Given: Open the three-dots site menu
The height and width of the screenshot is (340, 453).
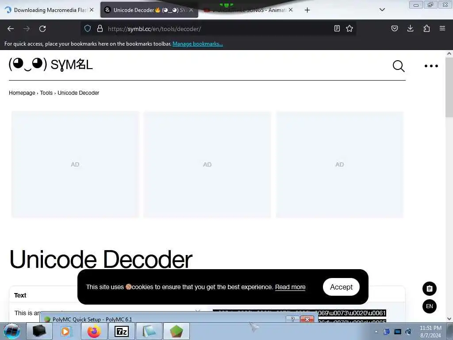Looking at the screenshot, I should pos(431,66).
